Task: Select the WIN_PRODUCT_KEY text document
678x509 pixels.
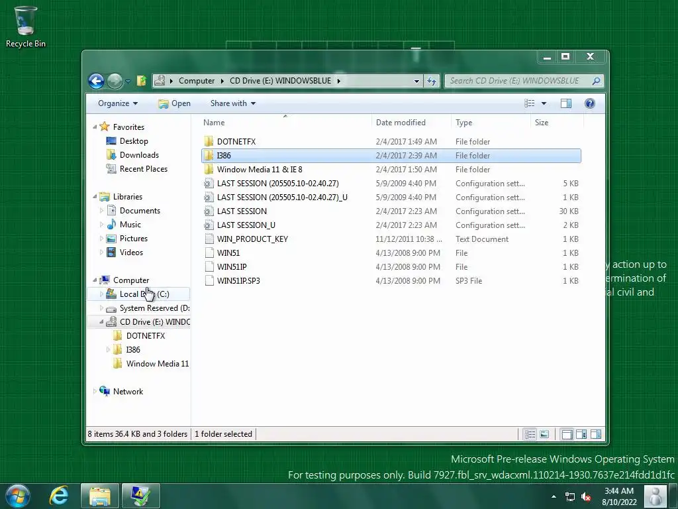Action: [x=391, y=239]
